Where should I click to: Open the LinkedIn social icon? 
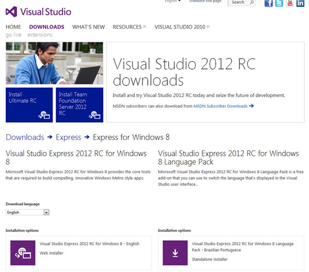click(x=300, y=3)
